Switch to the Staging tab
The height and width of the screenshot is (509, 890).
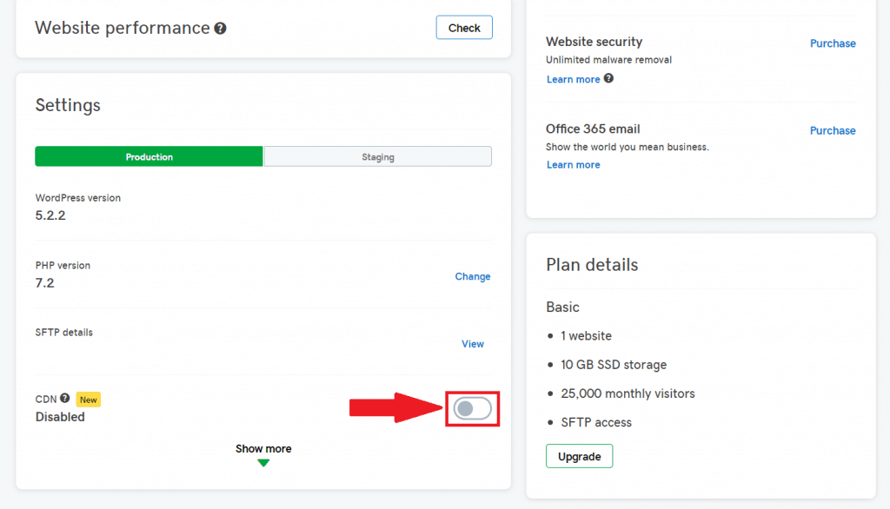pyautogui.click(x=377, y=156)
